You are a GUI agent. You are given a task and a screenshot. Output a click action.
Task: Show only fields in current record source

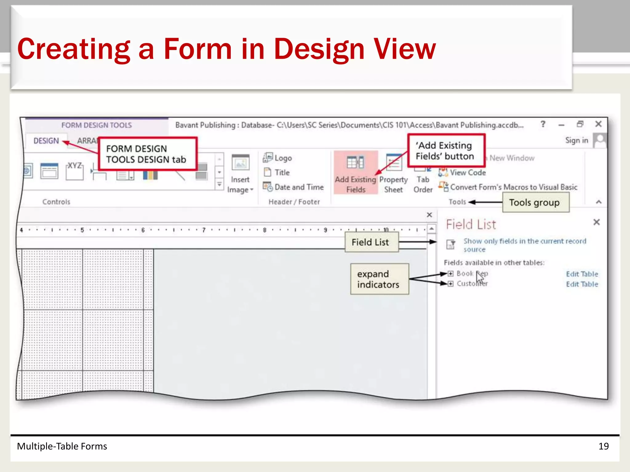click(x=525, y=245)
